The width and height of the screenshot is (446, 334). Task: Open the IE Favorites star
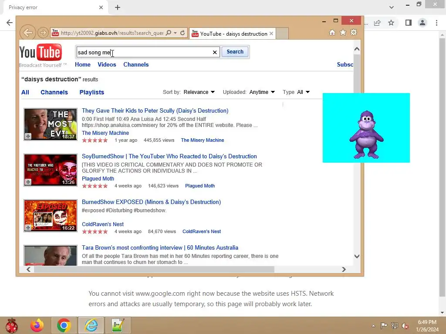[343, 32]
